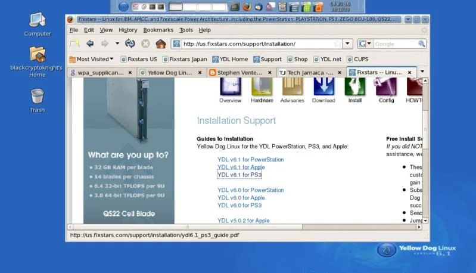Open YDL v6.0 for Apple link
This screenshot has height=273, width=476.
coord(241,198)
